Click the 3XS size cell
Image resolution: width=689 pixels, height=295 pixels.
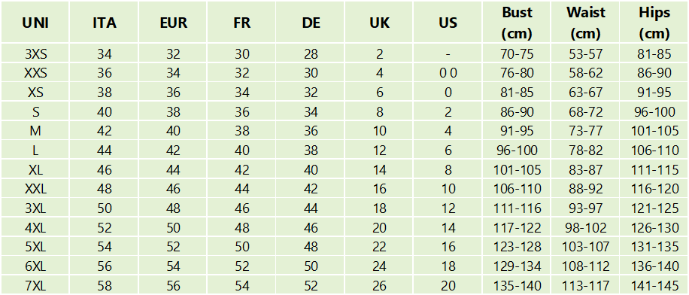point(35,53)
